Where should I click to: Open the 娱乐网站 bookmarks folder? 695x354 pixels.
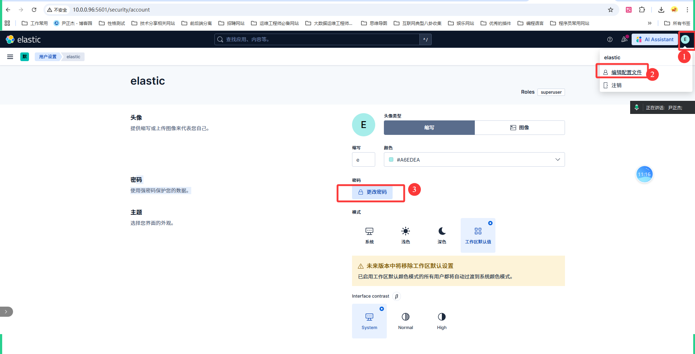pos(461,23)
